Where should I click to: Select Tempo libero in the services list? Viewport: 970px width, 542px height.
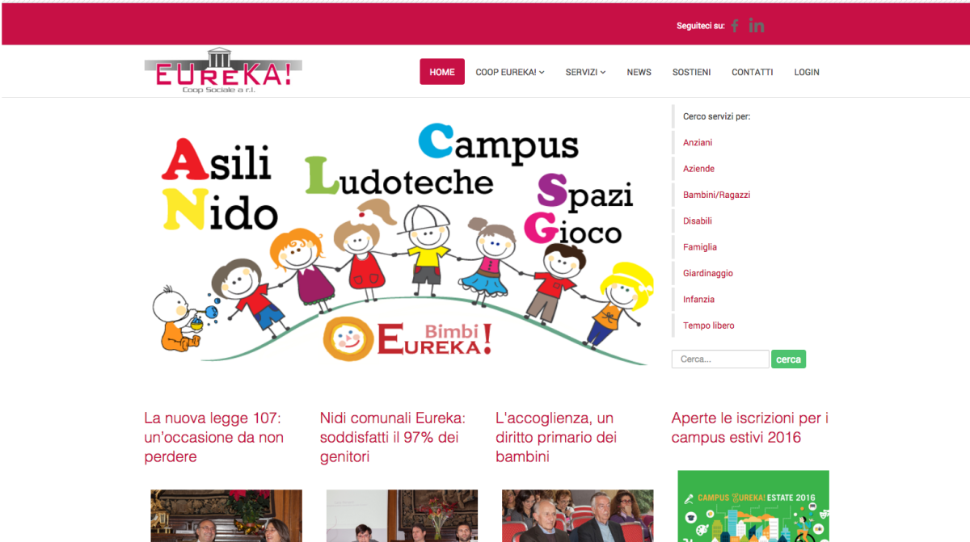709,326
